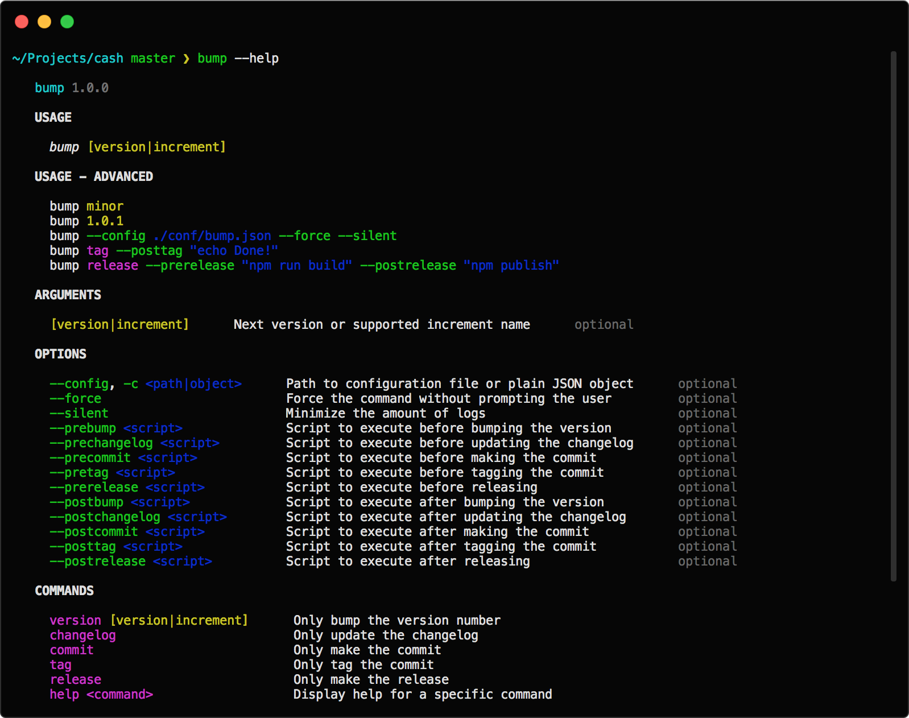
Task: Click '[version|increment]' under ARGUMENTS
Action: click(119, 324)
